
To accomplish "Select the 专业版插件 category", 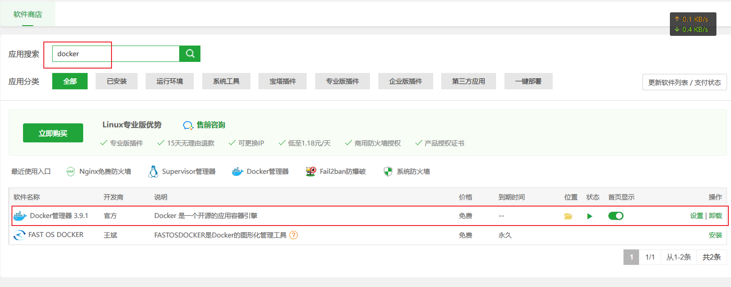I will (x=342, y=81).
